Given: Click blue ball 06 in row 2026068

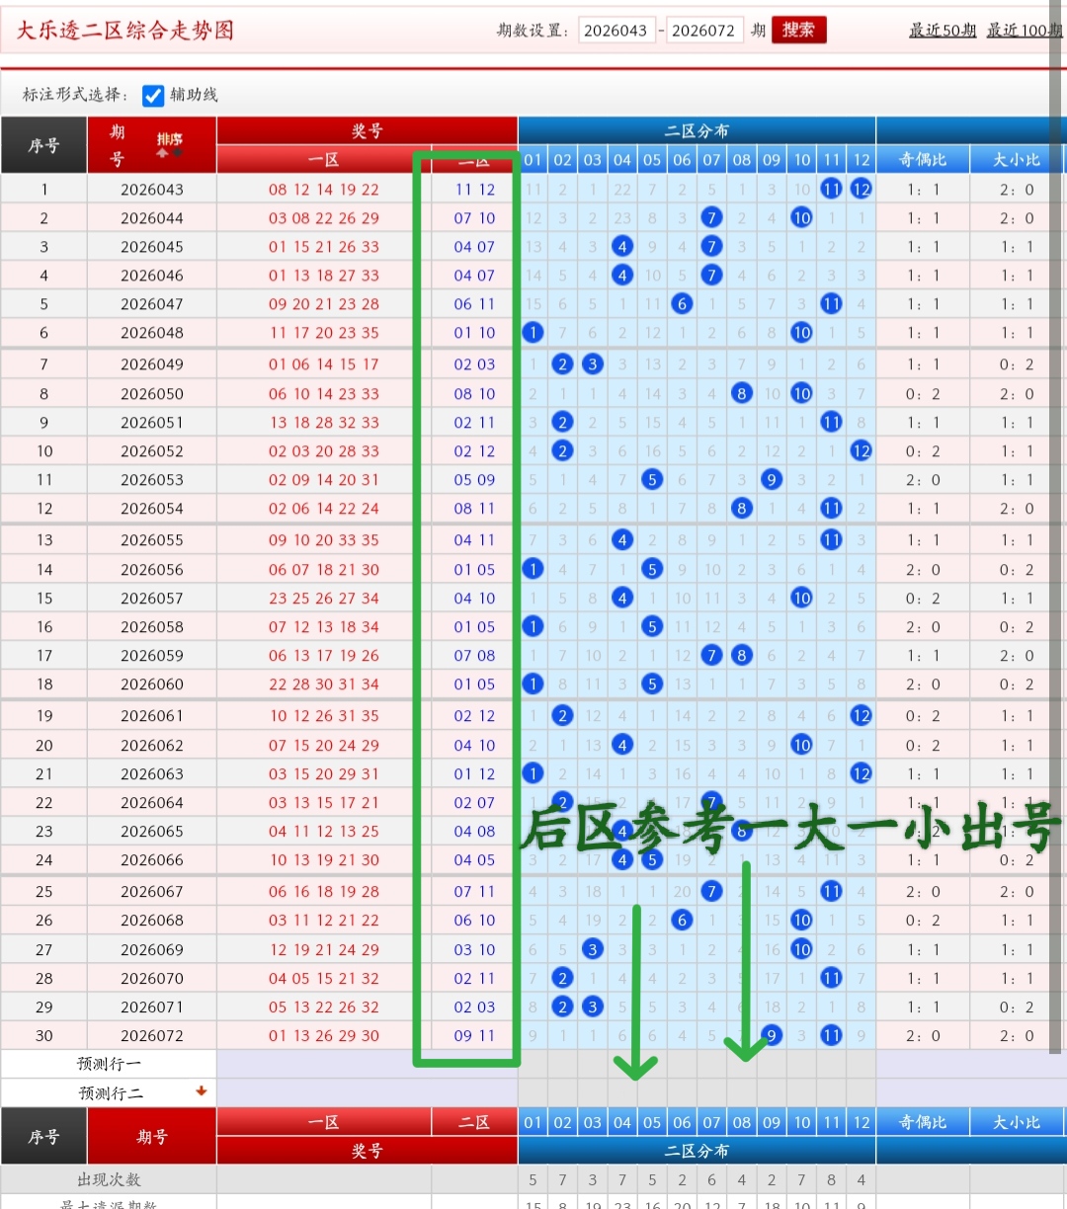Looking at the screenshot, I should [x=682, y=920].
